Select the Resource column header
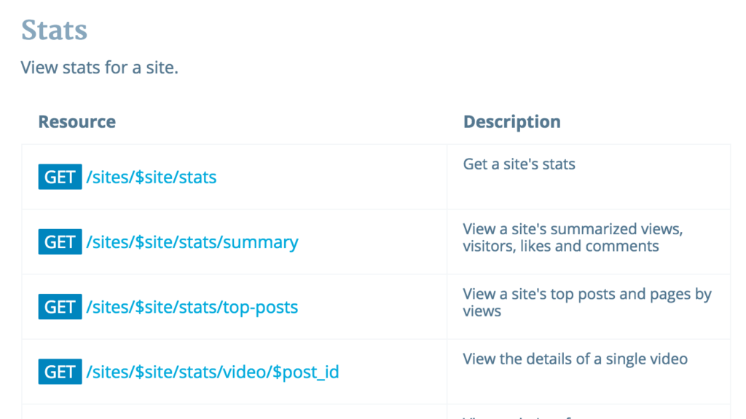Screen dimensions: 746x419 (x=76, y=121)
